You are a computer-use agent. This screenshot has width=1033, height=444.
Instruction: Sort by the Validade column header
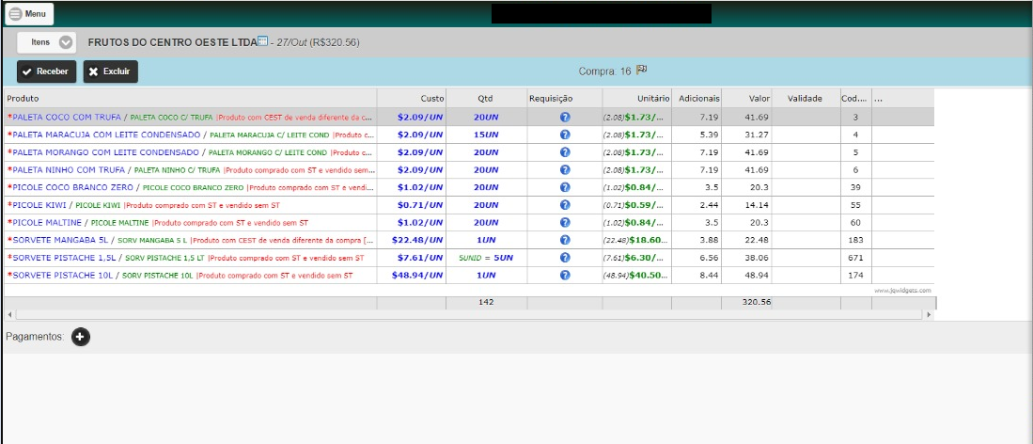tap(806, 98)
